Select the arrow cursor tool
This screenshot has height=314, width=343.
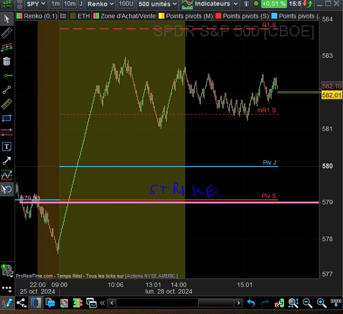(7, 19)
